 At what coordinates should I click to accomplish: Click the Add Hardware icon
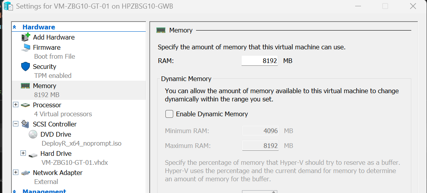[x=25, y=37]
